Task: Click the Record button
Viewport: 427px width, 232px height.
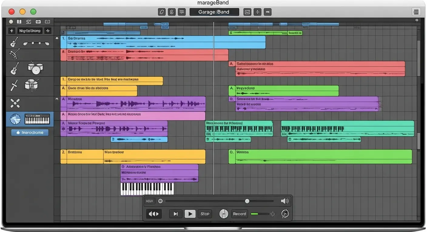Action: click(240, 214)
